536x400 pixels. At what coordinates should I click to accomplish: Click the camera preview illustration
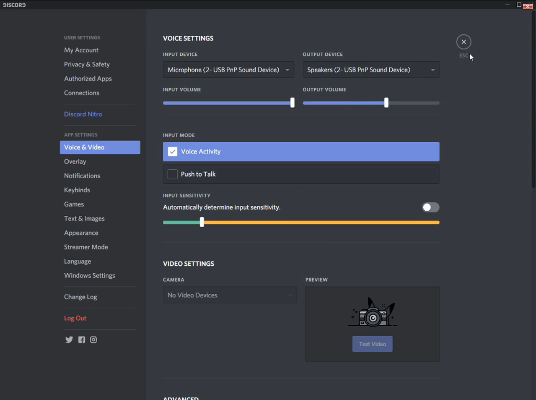tap(373, 312)
